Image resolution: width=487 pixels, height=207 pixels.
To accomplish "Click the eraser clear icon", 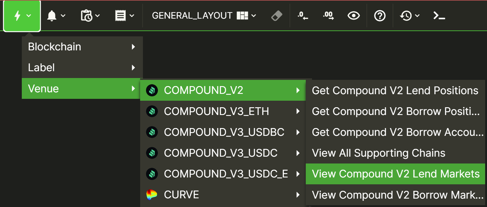I will [277, 16].
